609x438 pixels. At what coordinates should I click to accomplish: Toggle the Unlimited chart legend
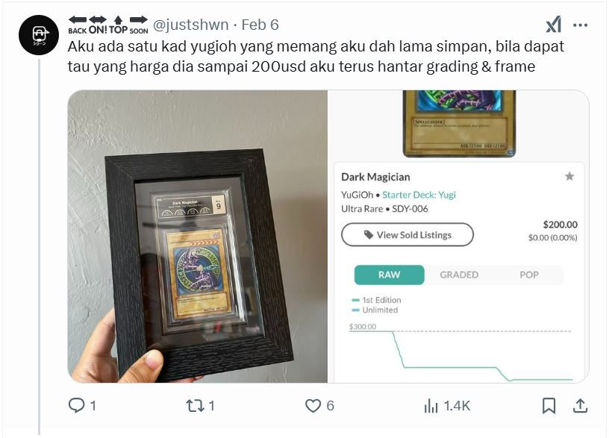375,310
